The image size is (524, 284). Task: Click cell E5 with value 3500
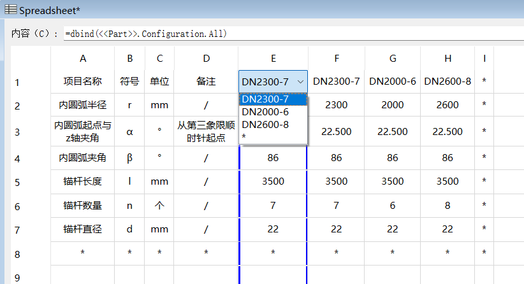273,181
